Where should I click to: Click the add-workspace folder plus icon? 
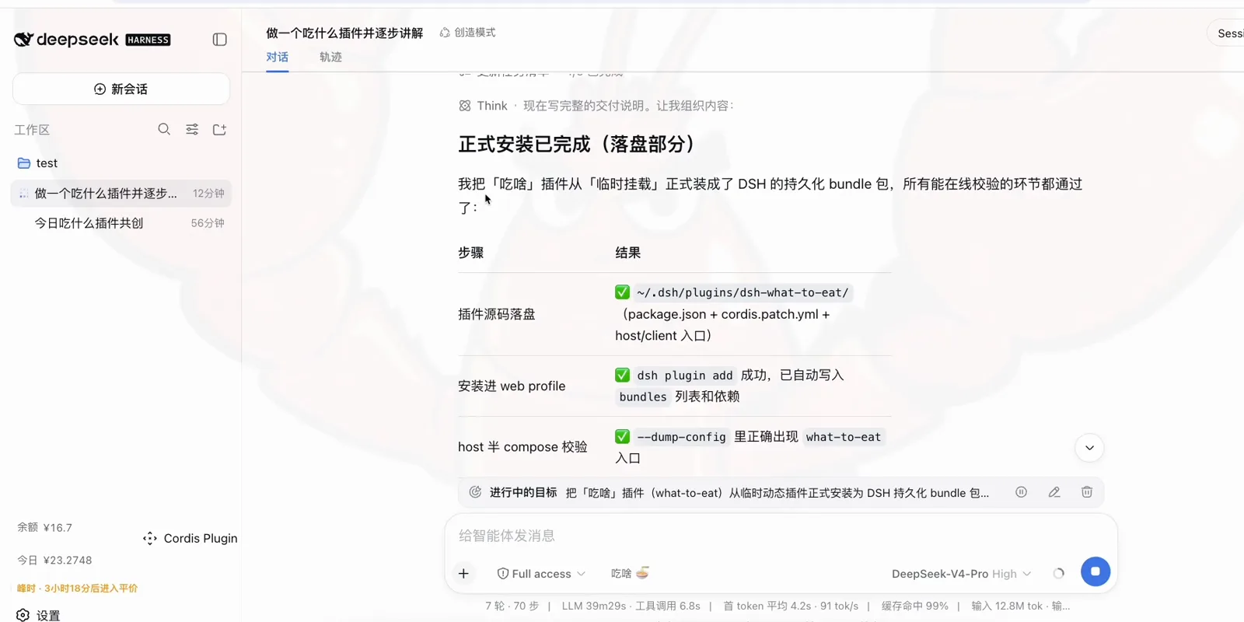220,129
